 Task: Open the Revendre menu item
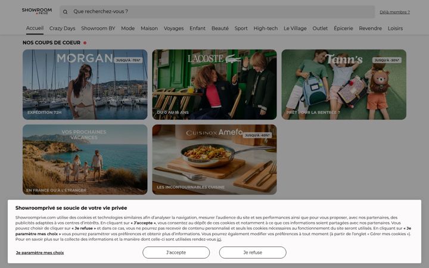click(370, 29)
